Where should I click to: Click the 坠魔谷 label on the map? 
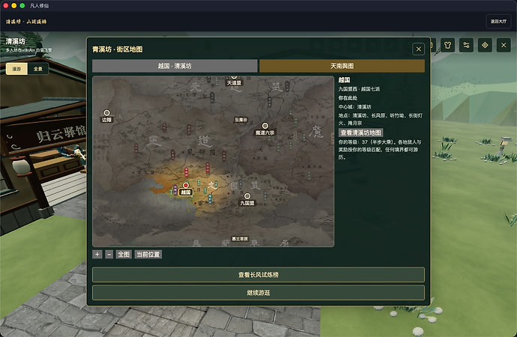(241, 120)
